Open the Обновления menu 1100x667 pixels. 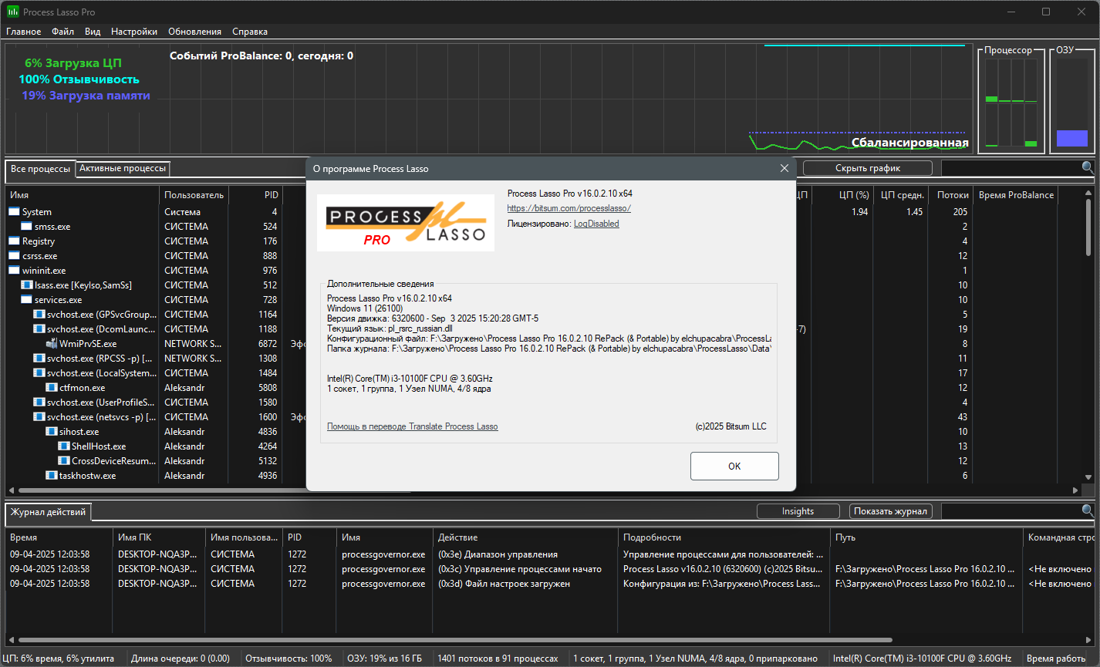(x=194, y=32)
